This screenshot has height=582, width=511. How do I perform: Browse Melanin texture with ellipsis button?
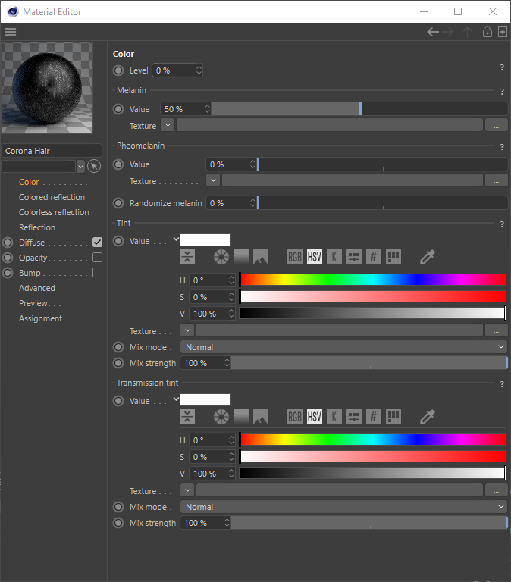(x=496, y=126)
